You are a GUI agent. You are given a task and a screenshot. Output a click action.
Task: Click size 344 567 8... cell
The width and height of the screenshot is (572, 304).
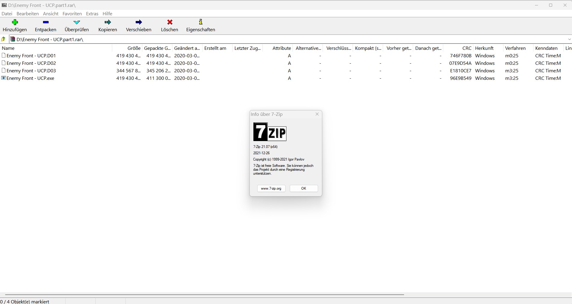tap(128, 71)
